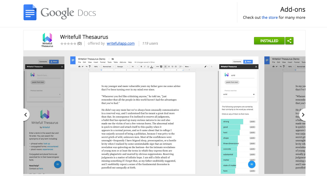Image resolution: width=327 pixels, height=176 pixels.
Task: Click Comments button in center screenshot
Action: click(x=237, y=62)
